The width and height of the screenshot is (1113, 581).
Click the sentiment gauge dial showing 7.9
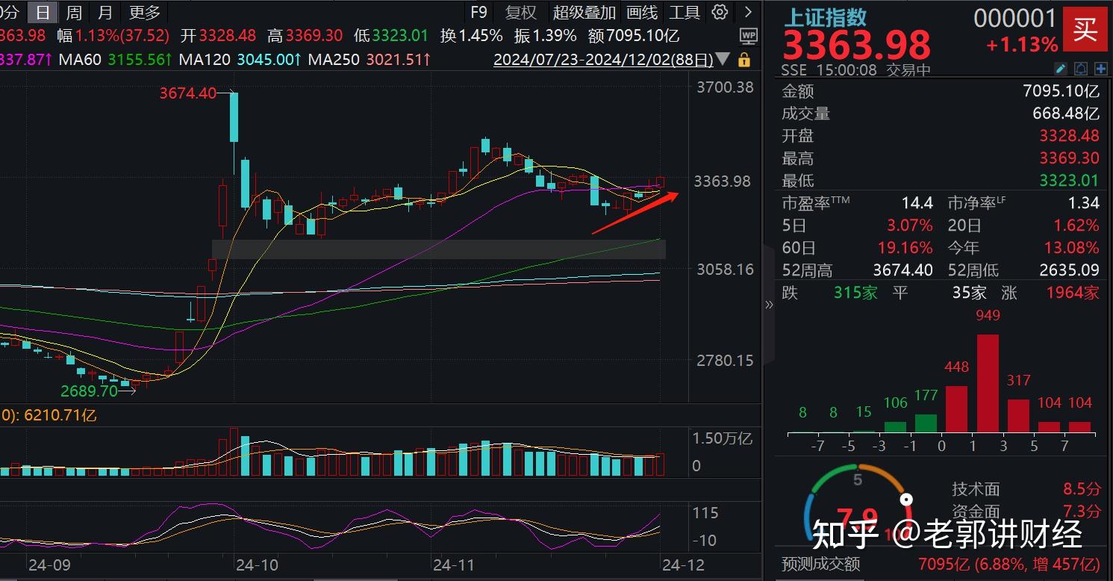[x=860, y=508]
